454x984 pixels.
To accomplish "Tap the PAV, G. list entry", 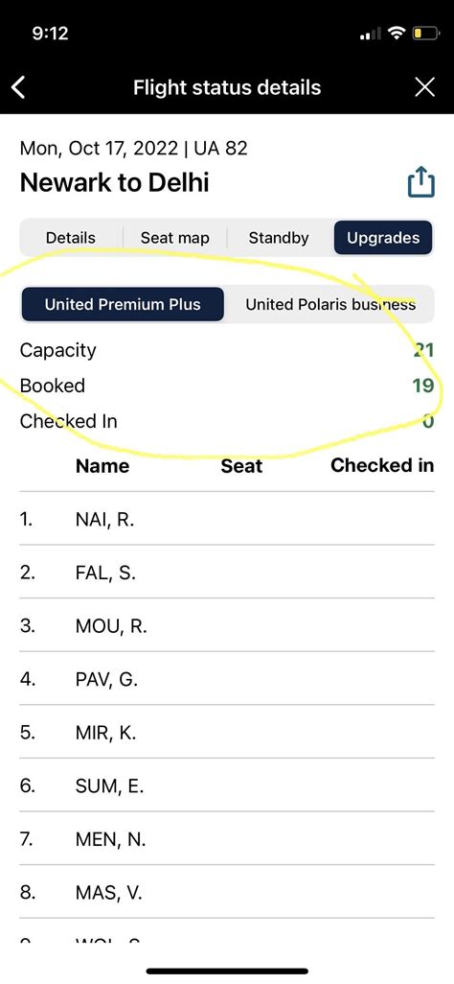I will 227,679.
